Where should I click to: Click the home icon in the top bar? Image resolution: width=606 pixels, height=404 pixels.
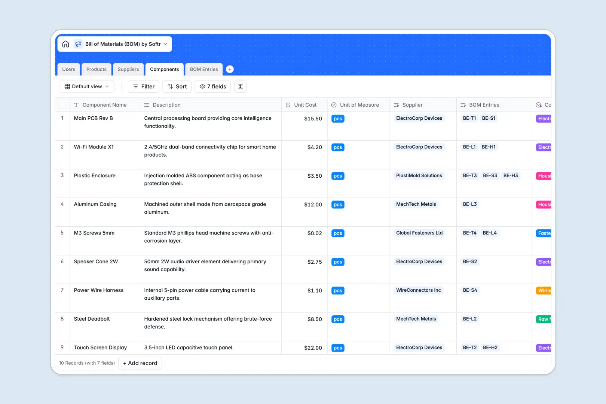click(66, 44)
